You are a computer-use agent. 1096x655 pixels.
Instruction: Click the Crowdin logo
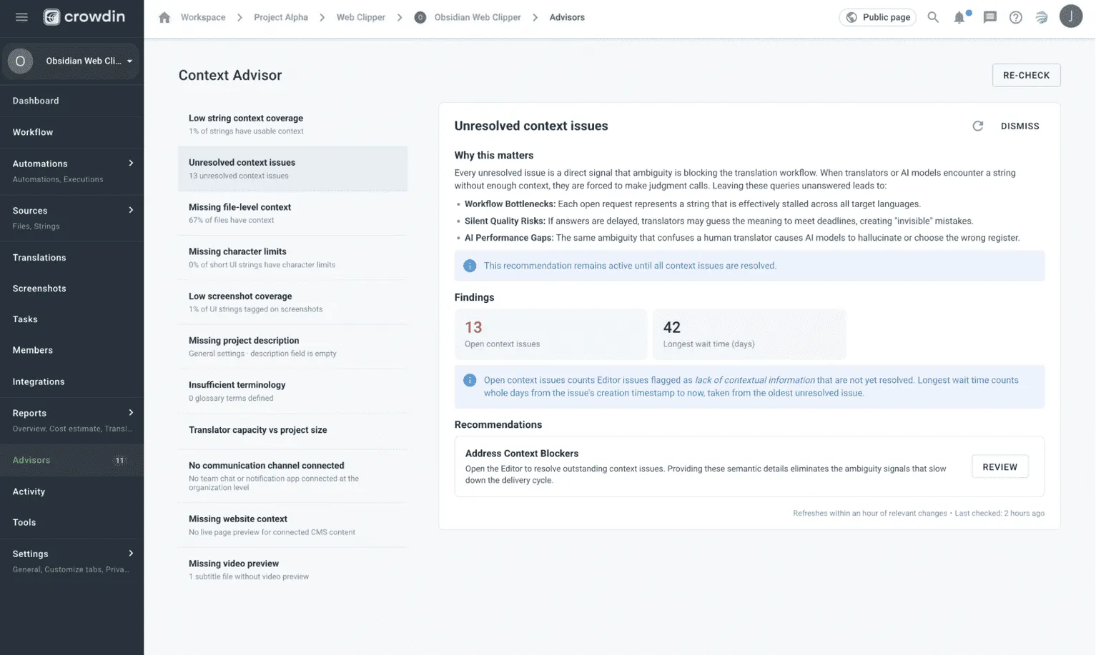click(x=84, y=17)
